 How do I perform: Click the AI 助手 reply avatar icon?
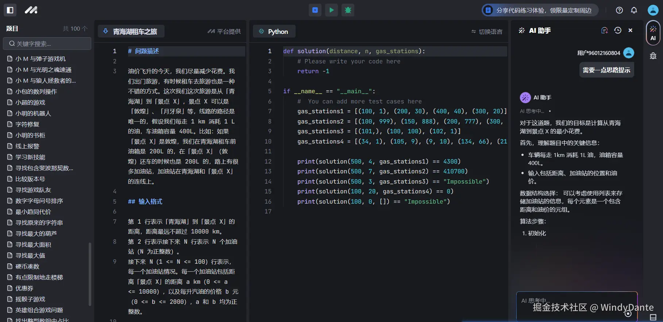[x=525, y=97]
